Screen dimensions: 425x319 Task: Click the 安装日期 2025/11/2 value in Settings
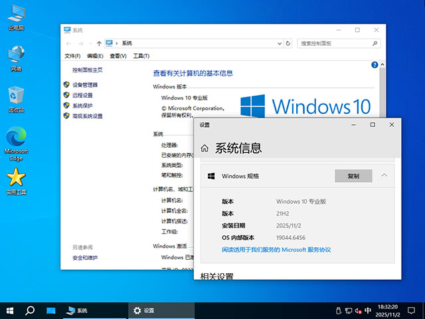(288, 225)
